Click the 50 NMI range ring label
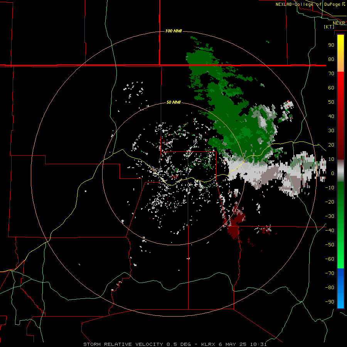This screenshot has width=347, height=347. 173,102
